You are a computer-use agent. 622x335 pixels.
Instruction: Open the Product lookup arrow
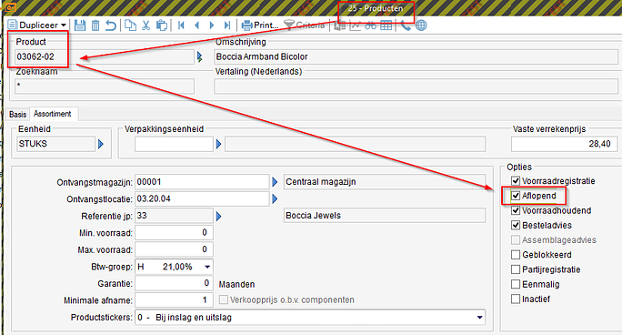coord(199,56)
